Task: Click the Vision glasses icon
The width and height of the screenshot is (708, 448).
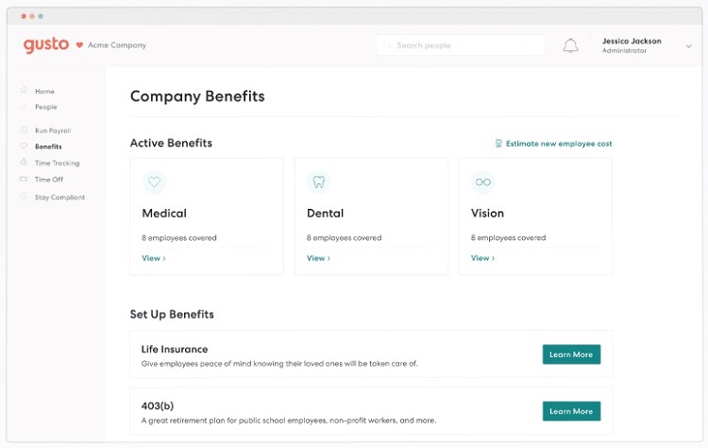Action: tap(483, 181)
